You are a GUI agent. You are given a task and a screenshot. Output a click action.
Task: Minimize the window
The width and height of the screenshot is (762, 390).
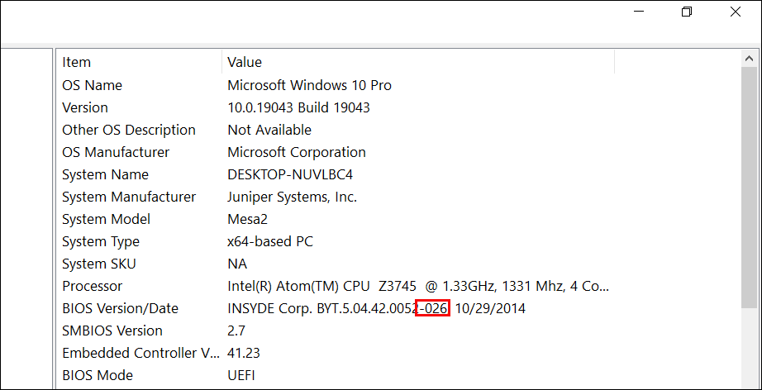638,12
